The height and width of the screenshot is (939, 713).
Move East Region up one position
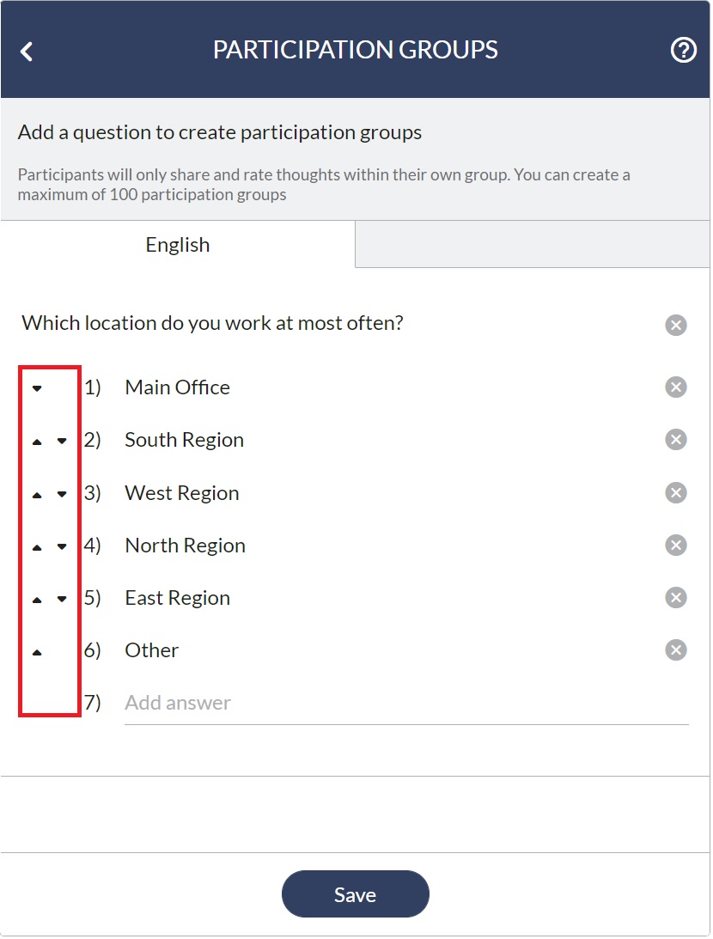click(x=37, y=600)
